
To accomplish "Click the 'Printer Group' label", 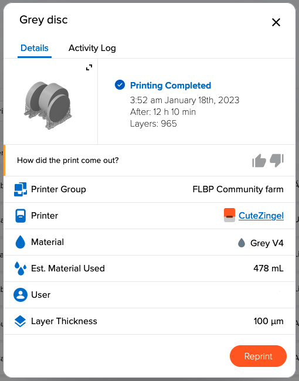I will click(59, 189).
